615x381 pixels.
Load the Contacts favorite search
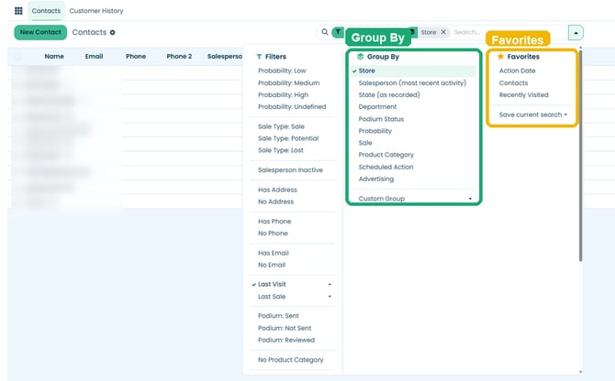click(x=513, y=83)
